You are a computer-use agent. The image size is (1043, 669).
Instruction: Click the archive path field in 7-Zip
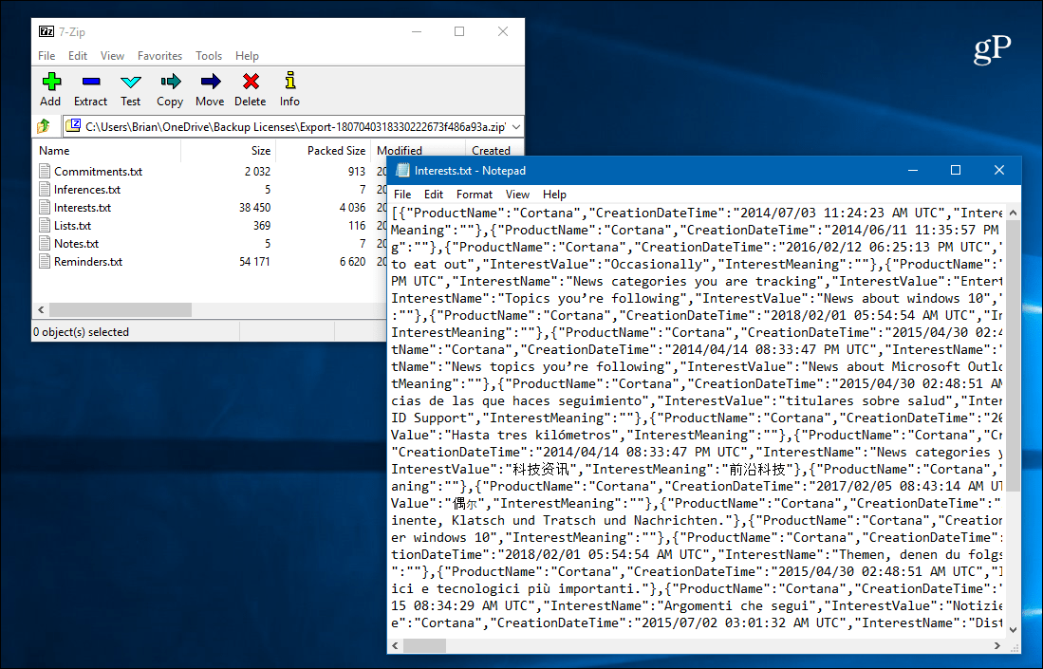[x=295, y=126]
